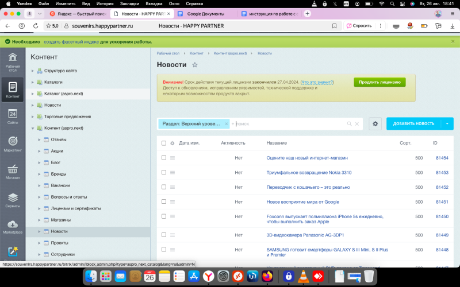
Task: Open link создать фасетный индекс
Action: point(71,41)
